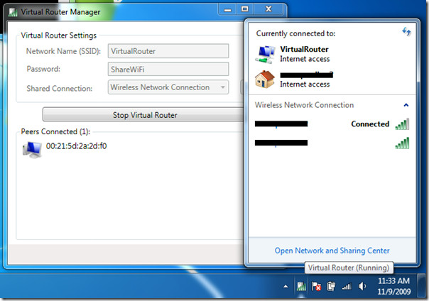The height and width of the screenshot is (301, 429).
Task: Open the Action Center flag tray icon
Action: 316,287
